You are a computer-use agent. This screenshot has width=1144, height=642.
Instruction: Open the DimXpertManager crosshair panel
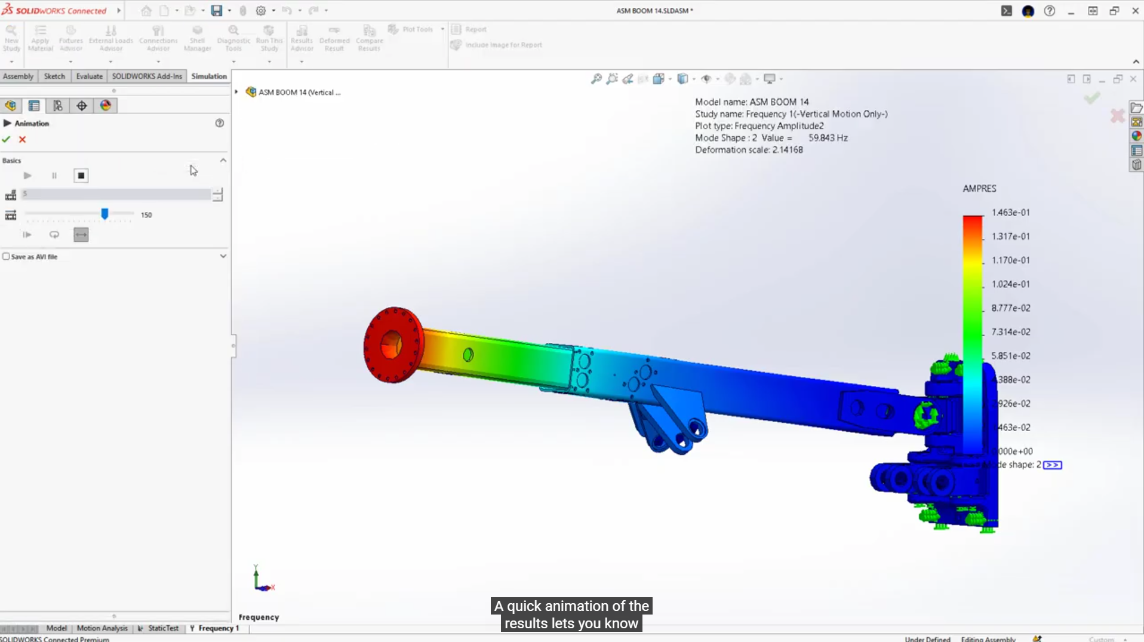click(x=82, y=106)
